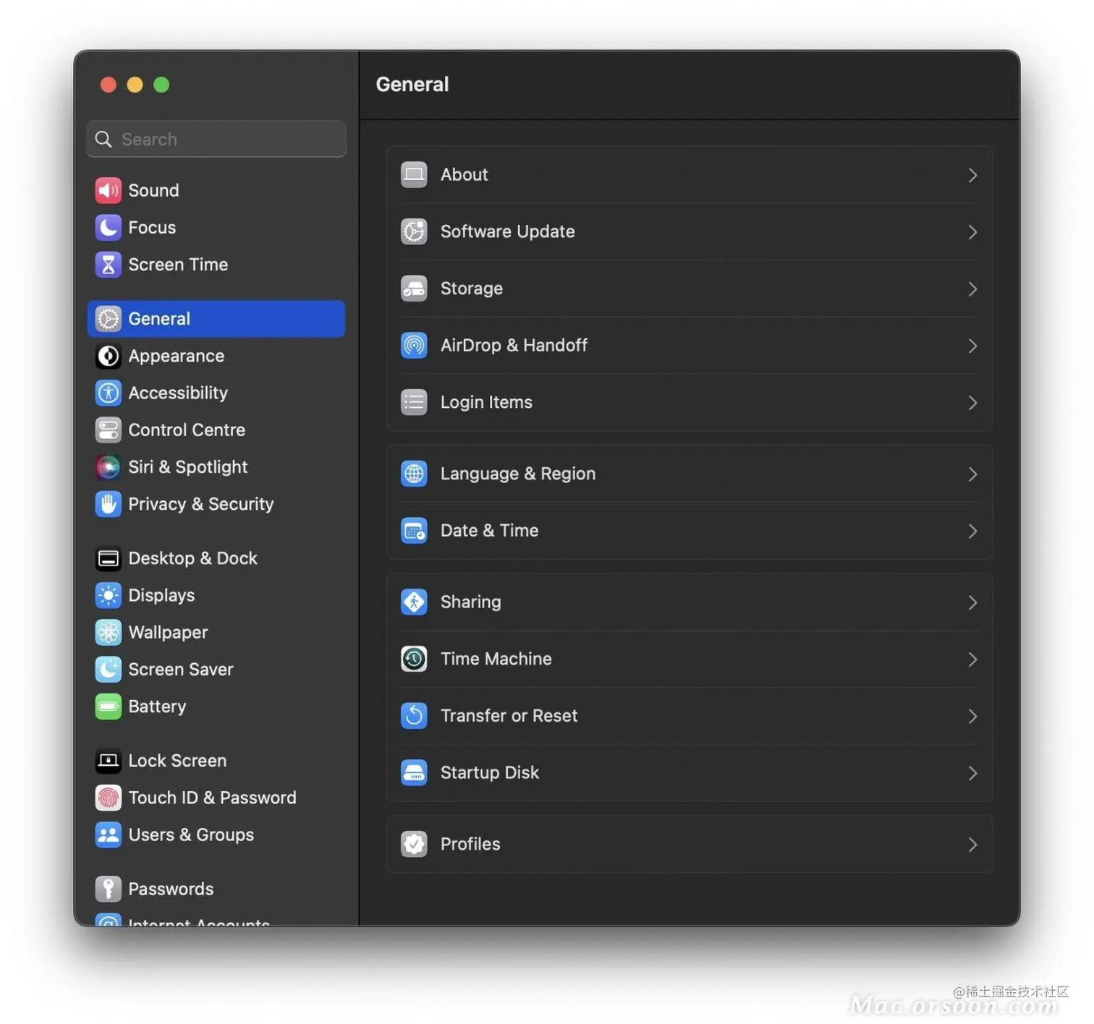Click the search magnifier icon
Image resolution: width=1094 pixels, height=1024 pixels.
(x=103, y=139)
